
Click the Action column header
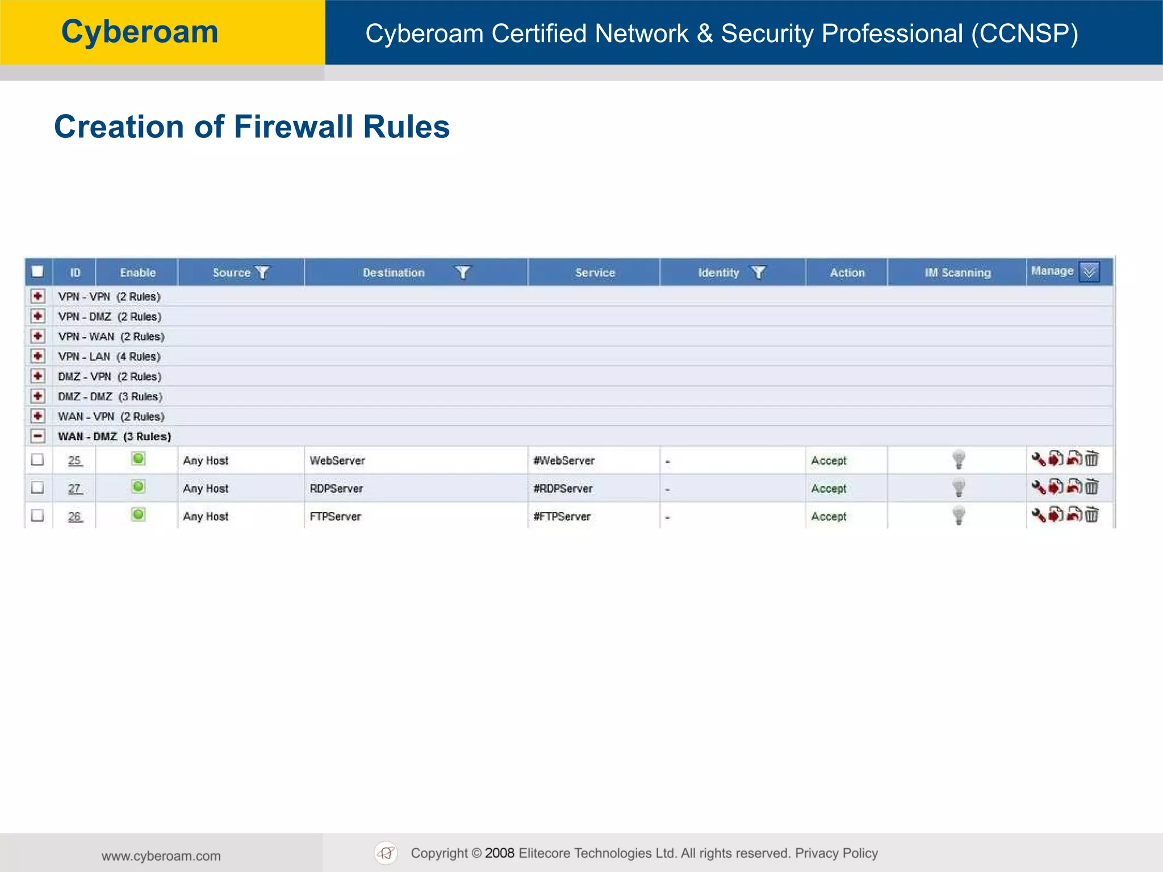(x=847, y=272)
